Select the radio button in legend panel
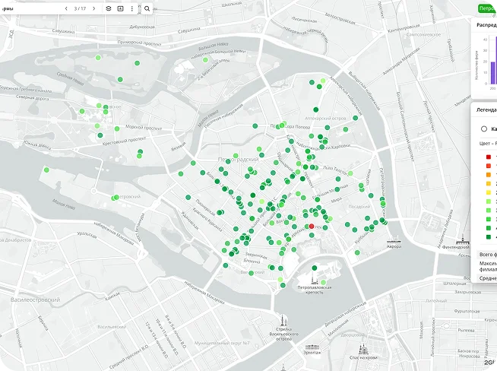The image size is (497, 371). tap(484, 128)
